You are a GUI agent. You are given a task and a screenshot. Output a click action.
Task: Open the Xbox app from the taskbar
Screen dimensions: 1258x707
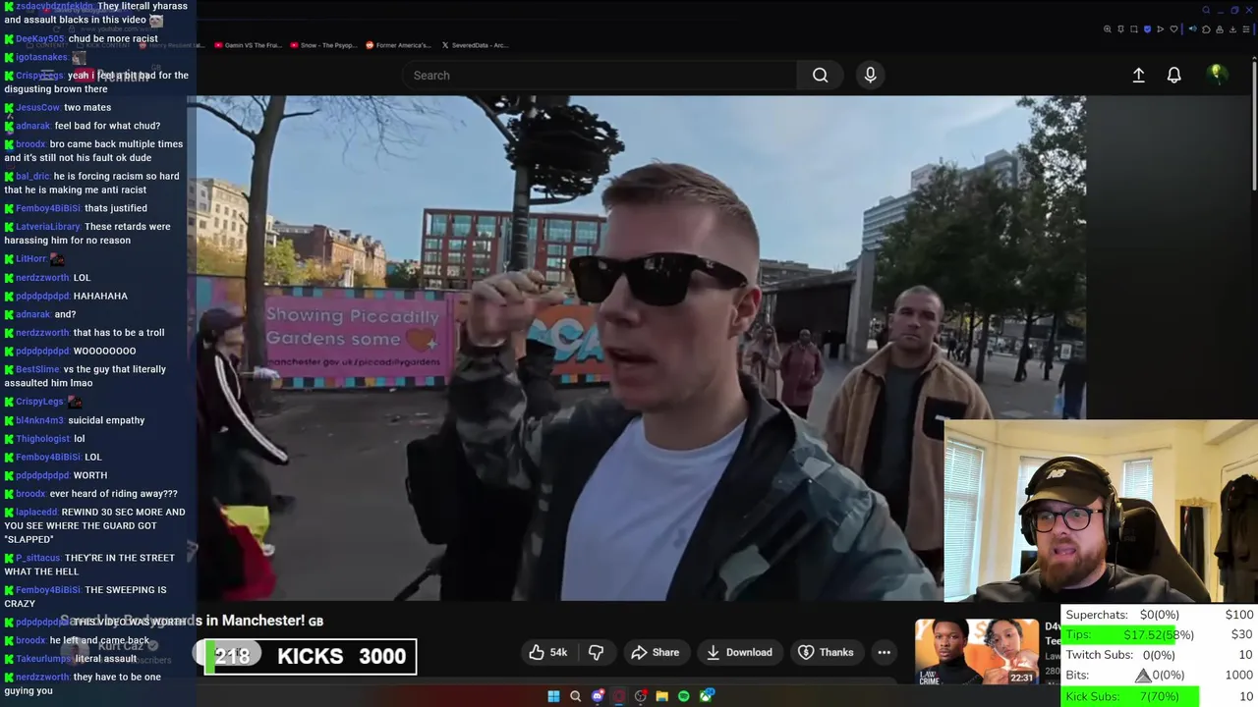[706, 696]
